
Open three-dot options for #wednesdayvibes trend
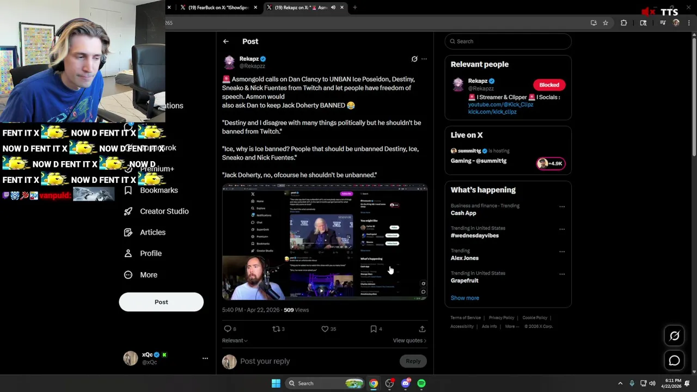coord(562,229)
